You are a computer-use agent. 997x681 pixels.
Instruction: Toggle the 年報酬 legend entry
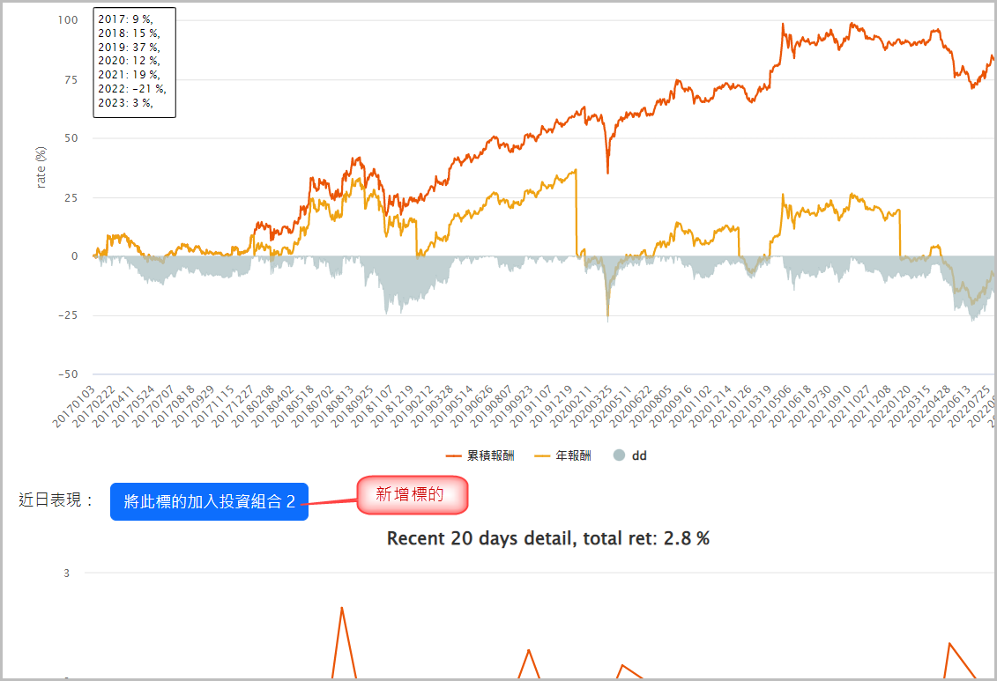[573, 455]
